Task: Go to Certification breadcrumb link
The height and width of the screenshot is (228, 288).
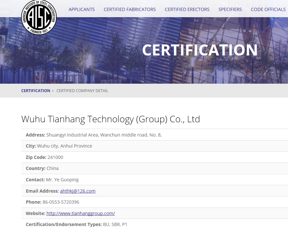Action: (36, 91)
